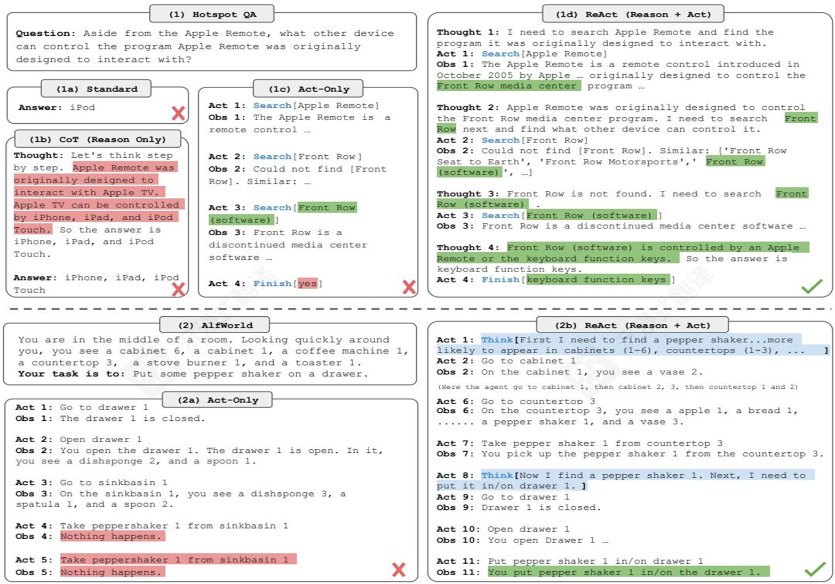835x584 pixels.
Task: Click "Thought 4:" label in the (1d) panel
Action: click(468, 247)
